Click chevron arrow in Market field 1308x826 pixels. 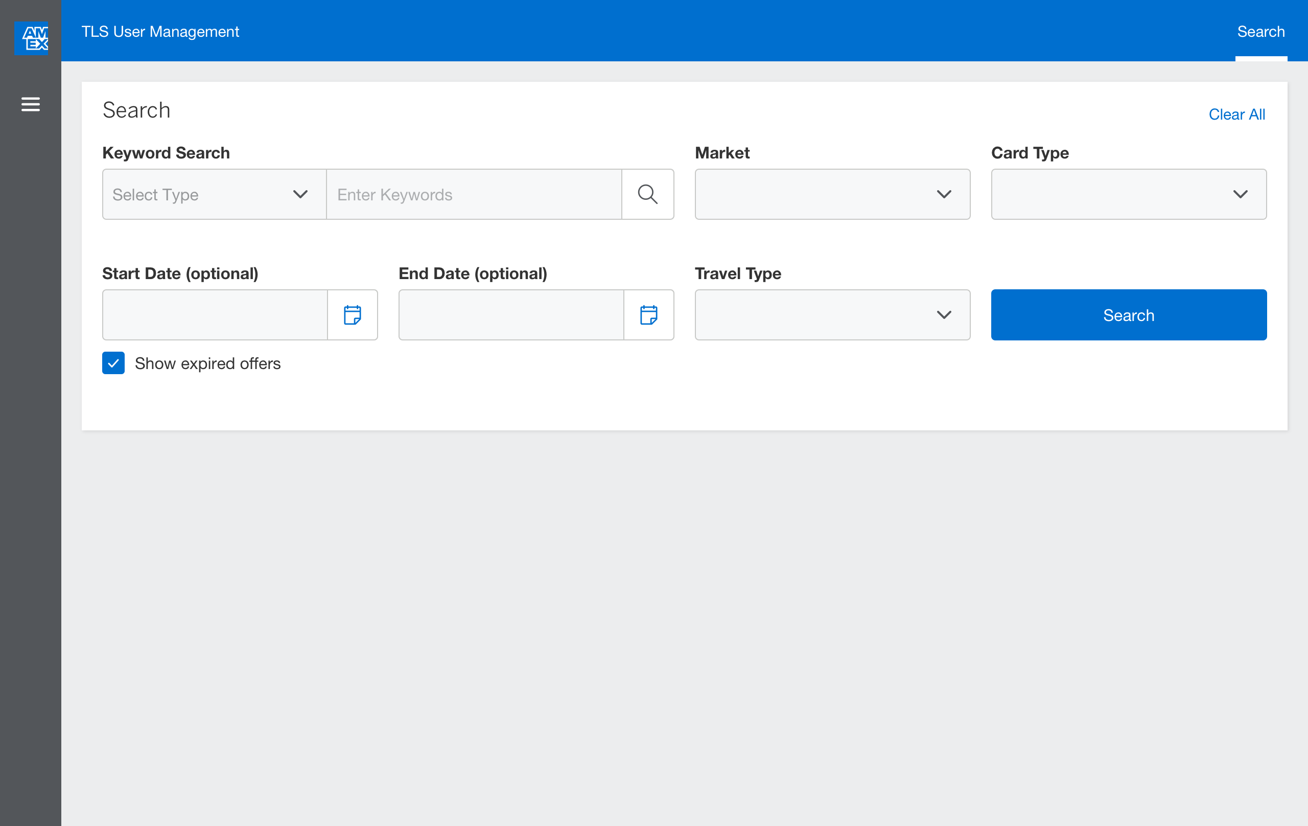[x=944, y=194]
